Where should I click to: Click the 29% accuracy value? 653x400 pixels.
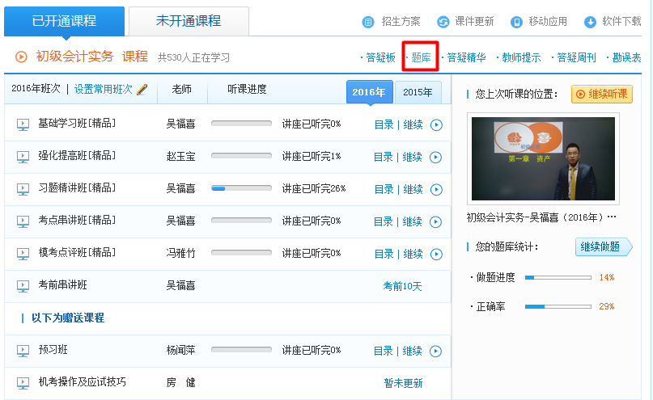tap(607, 306)
